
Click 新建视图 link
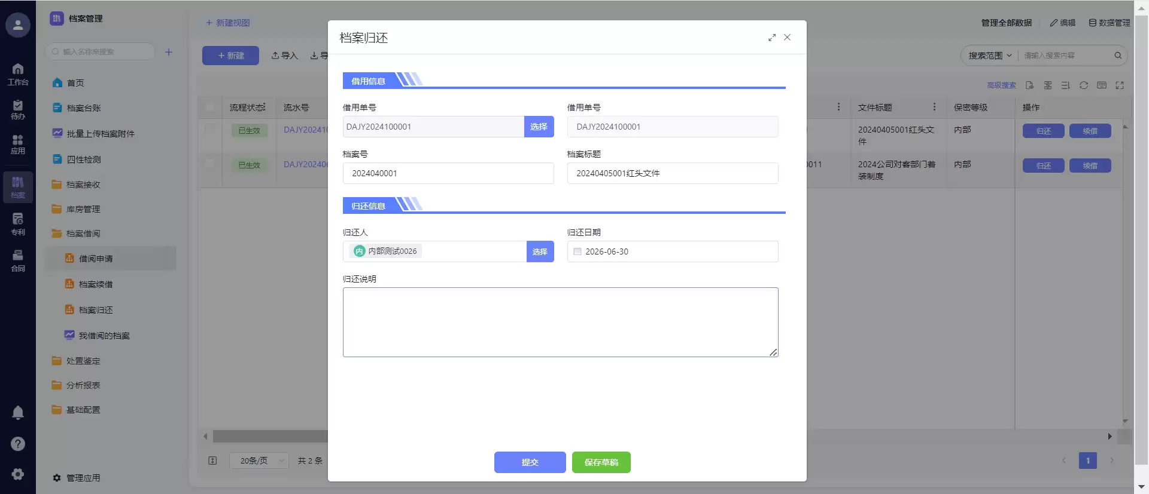(228, 23)
